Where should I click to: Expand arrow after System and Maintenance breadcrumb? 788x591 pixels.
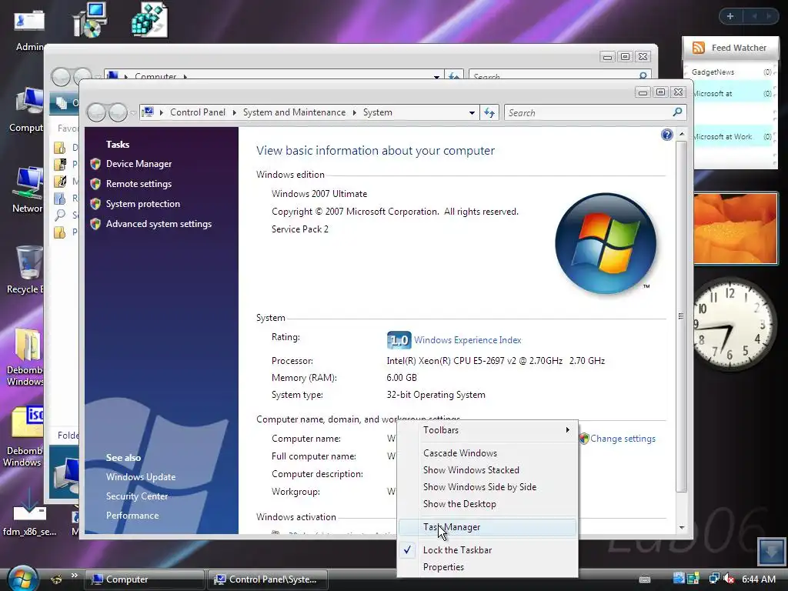click(x=354, y=112)
